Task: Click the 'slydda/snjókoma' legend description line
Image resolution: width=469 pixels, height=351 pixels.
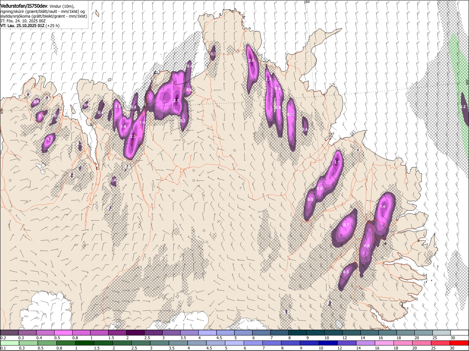Action: point(44,16)
